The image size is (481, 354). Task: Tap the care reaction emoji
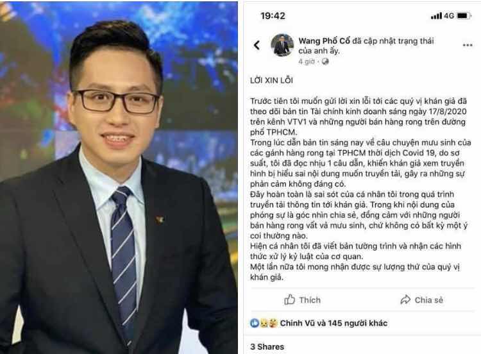[x=273, y=323]
